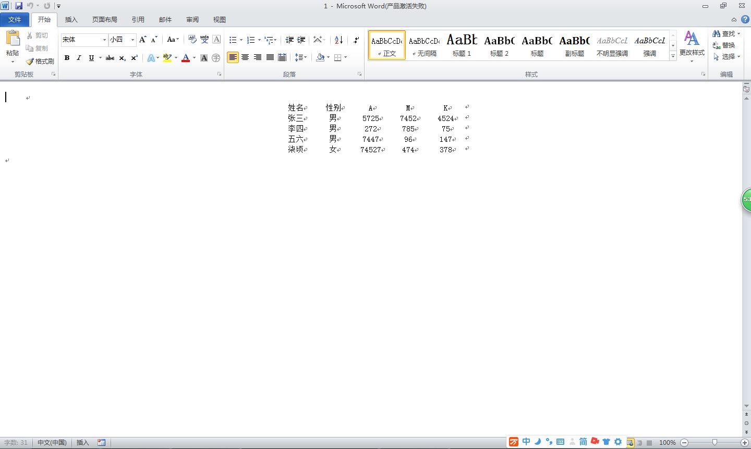Click the Redo icon in quick access toolbar
Viewport: 751px width, 449px height.
[47, 6]
